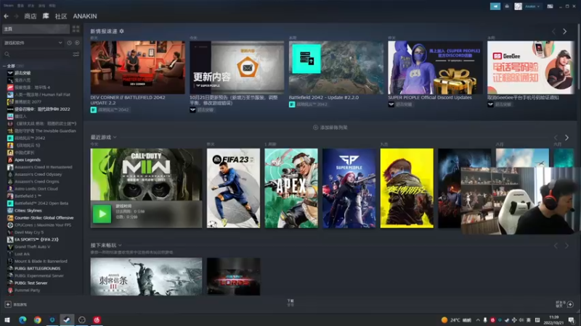Toggle ready-to-play filter icon
The width and height of the screenshot is (581, 326).
point(77,43)
